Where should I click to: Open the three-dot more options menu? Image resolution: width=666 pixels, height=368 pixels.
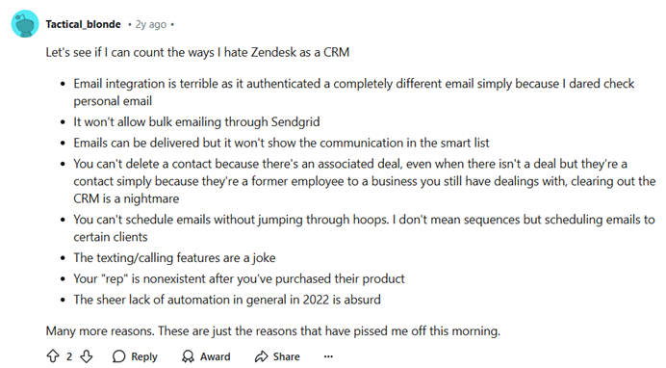[328, 356]
